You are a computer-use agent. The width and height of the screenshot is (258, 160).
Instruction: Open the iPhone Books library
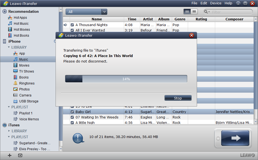(x=21, y=77)
